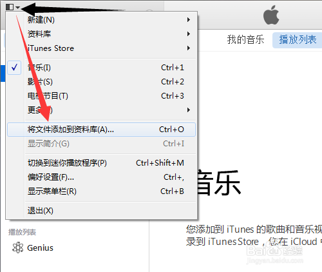Toggle the checkmark next to 音乐(I)
The height and width of the screenshot is (272, 322).
pyautogui.click(x=14, y=68)
